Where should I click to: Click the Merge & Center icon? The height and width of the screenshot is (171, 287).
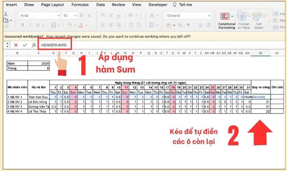click(152, 25)
